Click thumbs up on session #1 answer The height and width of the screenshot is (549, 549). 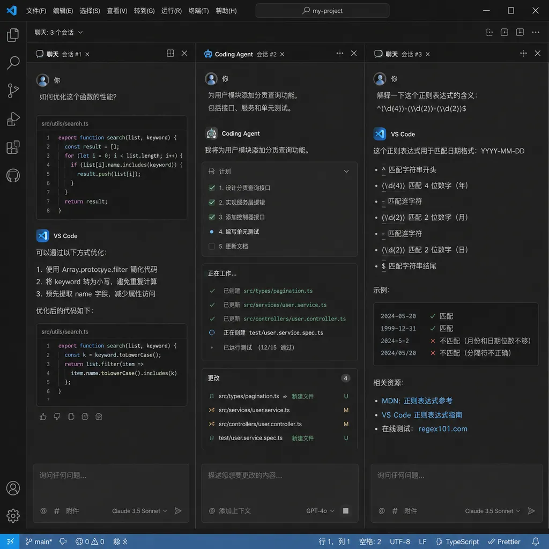(43, 417)
